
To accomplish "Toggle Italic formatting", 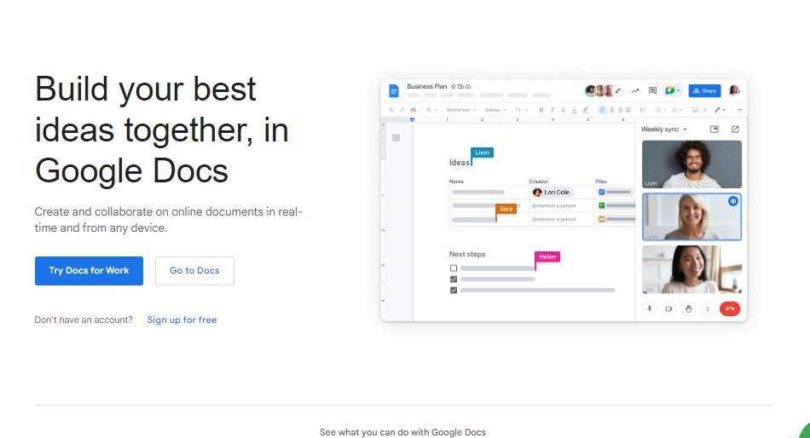I will tap(553, 110).
